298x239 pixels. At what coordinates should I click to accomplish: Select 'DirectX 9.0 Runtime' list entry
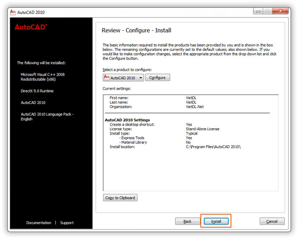(x=37, y=91)
